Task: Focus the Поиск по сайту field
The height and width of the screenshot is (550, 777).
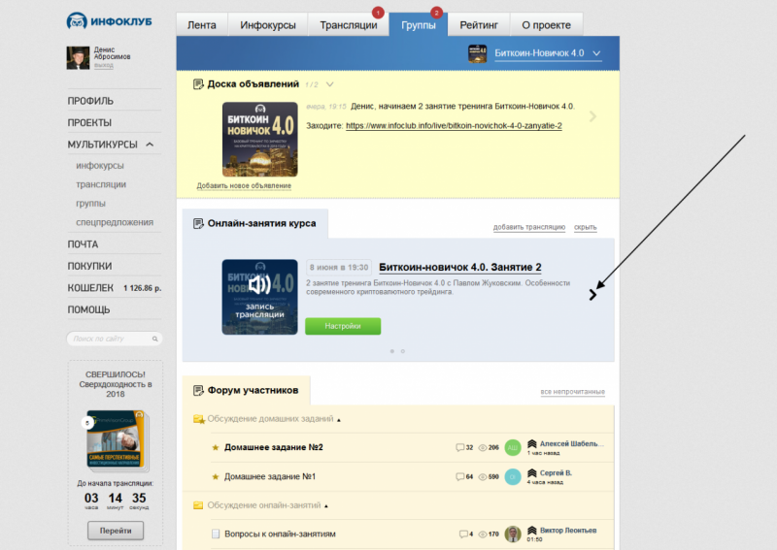Action: point(114,339)
